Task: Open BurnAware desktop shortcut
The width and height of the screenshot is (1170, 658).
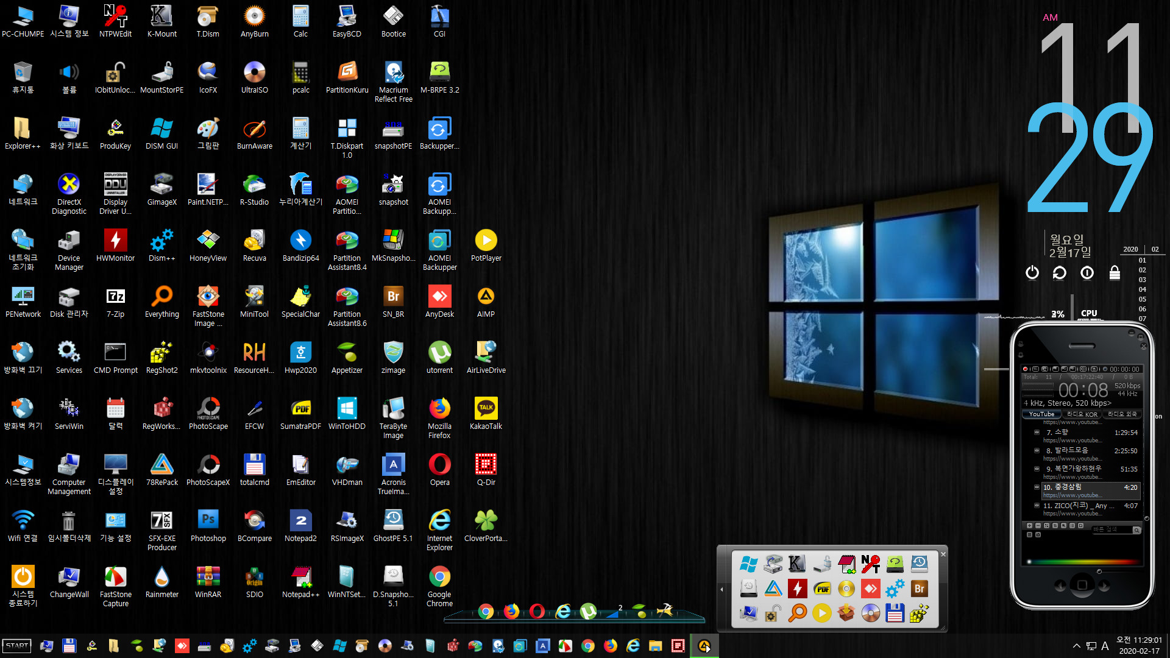Action: [254, 133]
